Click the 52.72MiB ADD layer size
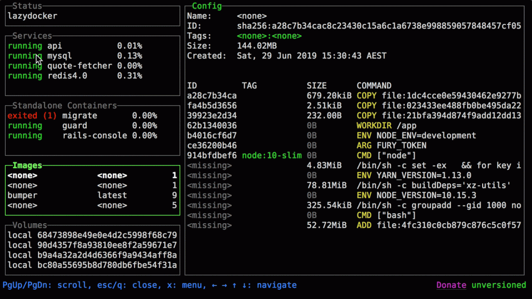Image resolution: width=532 pixels, height=299 pixels. (x=327, y=225)
